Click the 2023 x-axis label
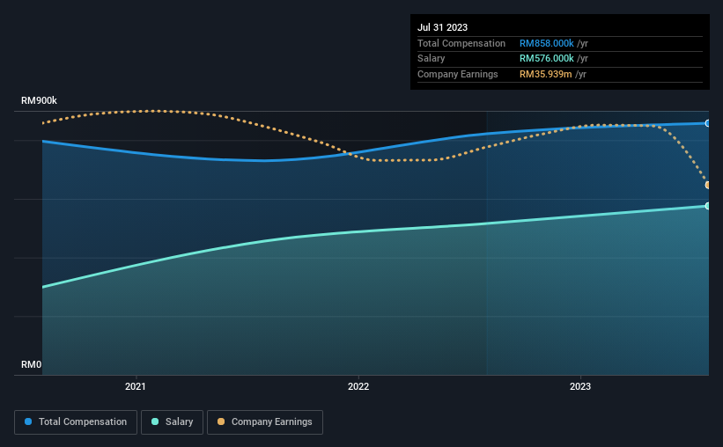 pyautogui.click(x=580, y=386)
